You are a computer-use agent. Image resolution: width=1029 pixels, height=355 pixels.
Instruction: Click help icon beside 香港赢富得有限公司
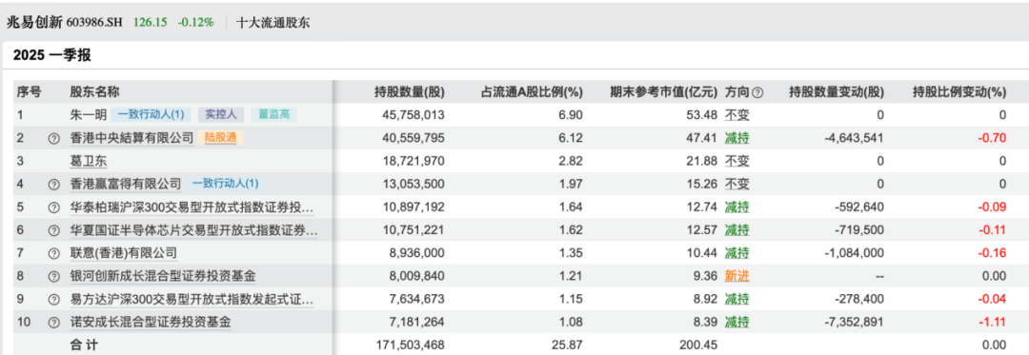53,184
